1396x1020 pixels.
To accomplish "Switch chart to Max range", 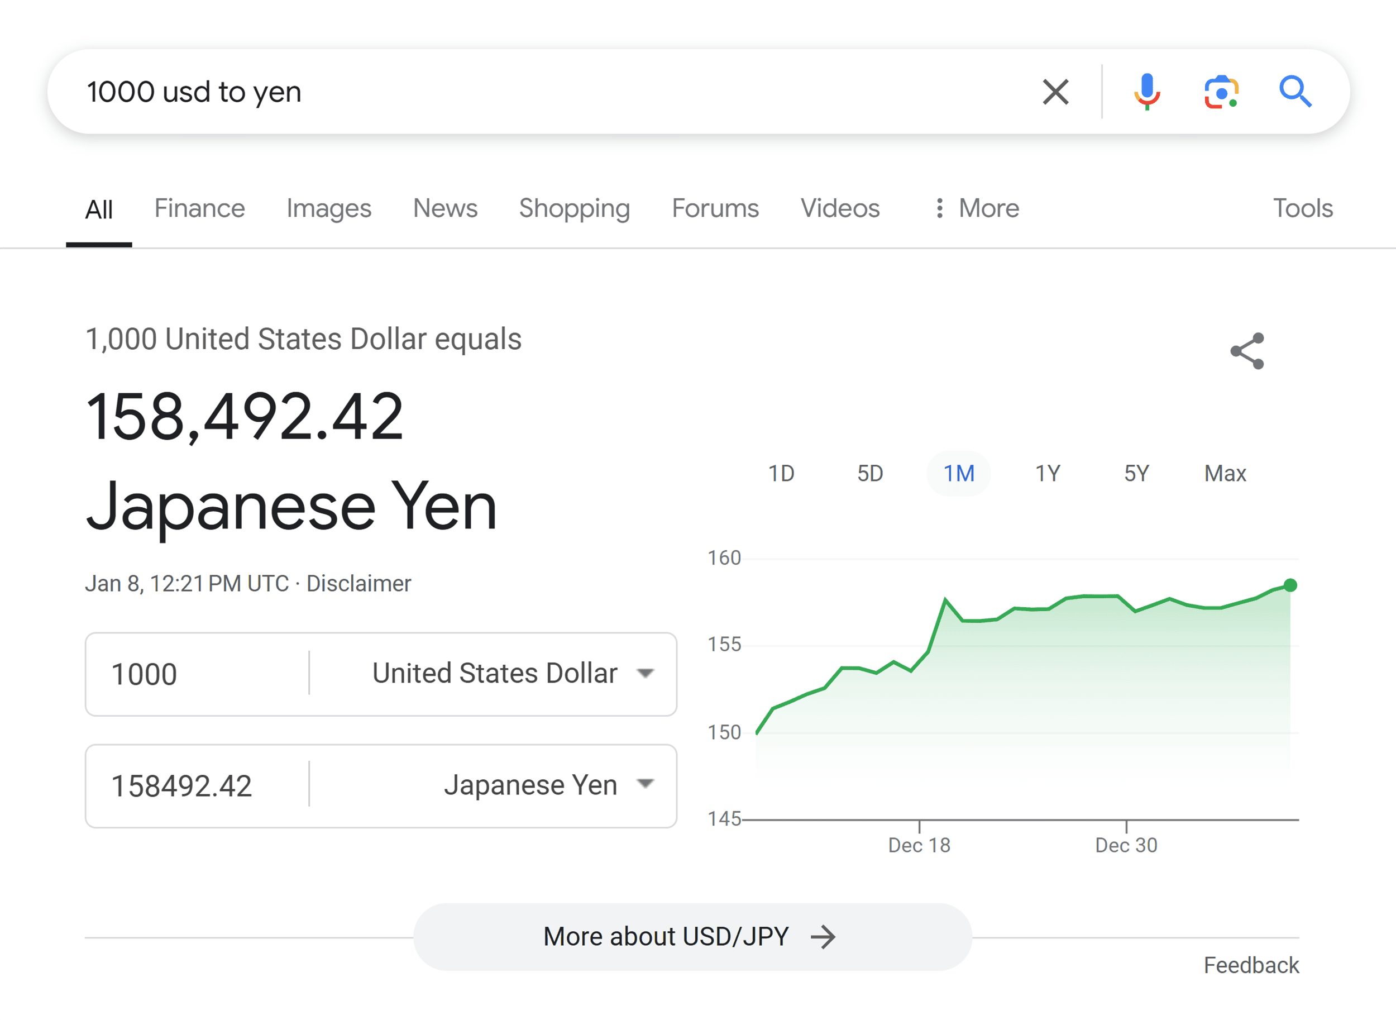I will (1225, 474).
